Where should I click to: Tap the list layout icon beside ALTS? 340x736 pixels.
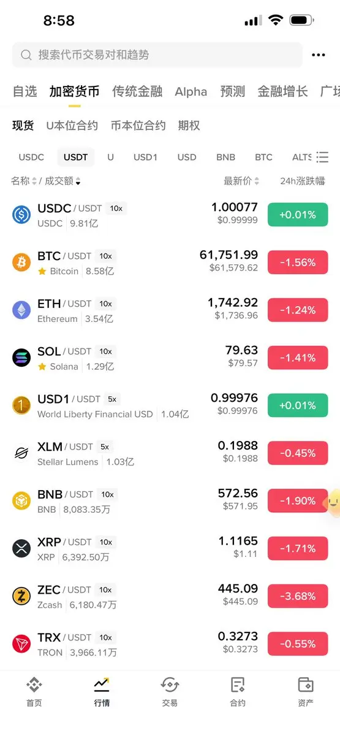(322, 157)
